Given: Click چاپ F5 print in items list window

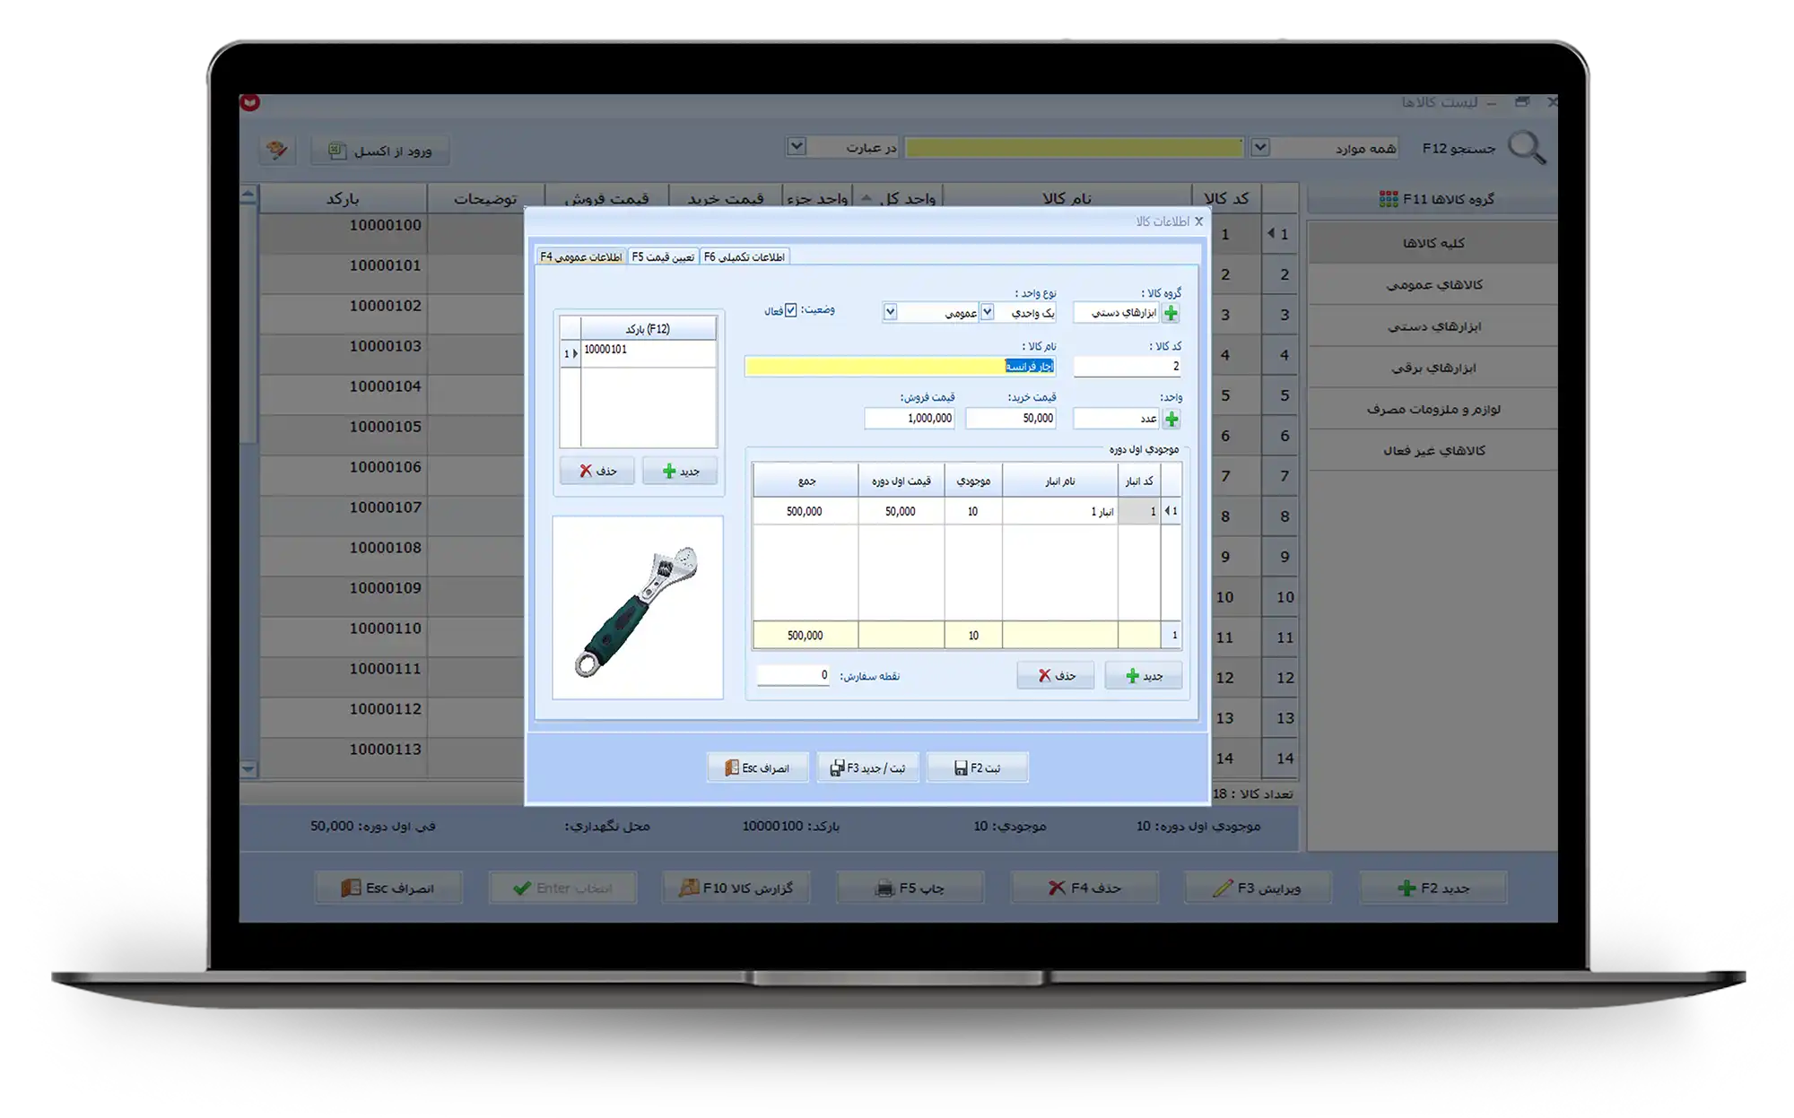Looking at the screenshot, I should (x=910, y=888).
